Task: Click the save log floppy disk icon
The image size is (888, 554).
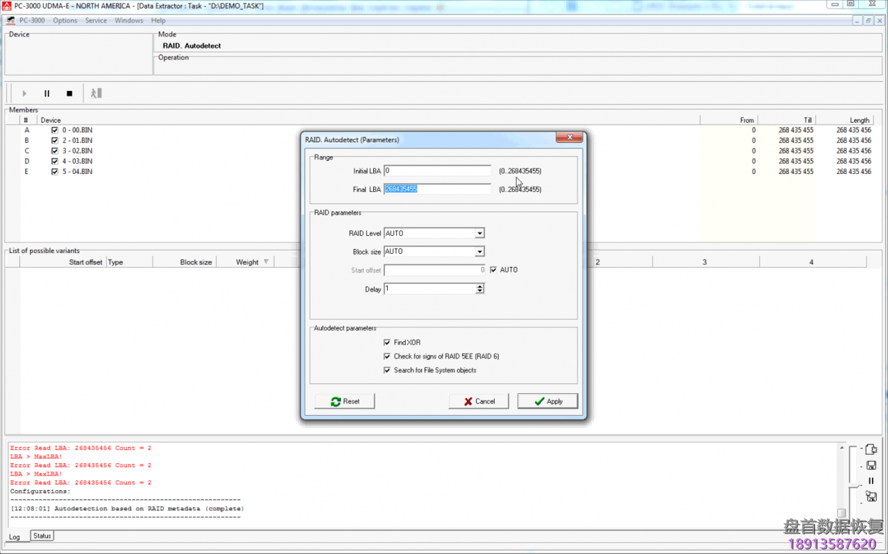Action: [x=871, y=465]
